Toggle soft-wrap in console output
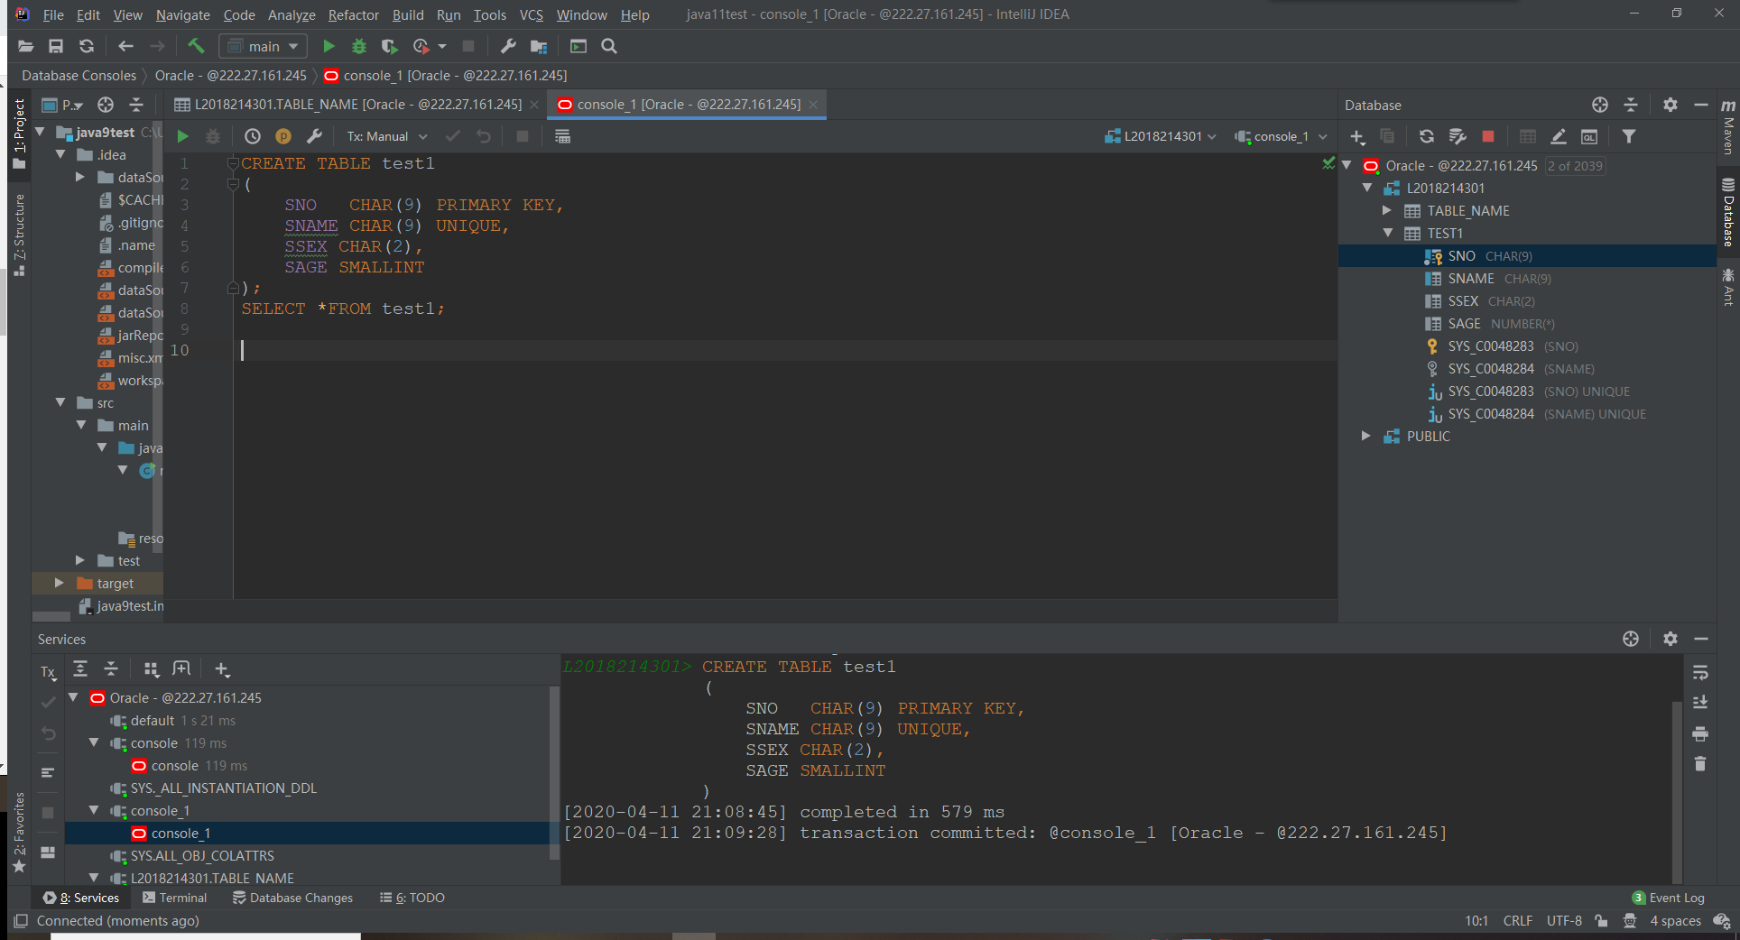Image resolution: width=1740 pixels, height=940 pixels. click(x=1700, y=673)
